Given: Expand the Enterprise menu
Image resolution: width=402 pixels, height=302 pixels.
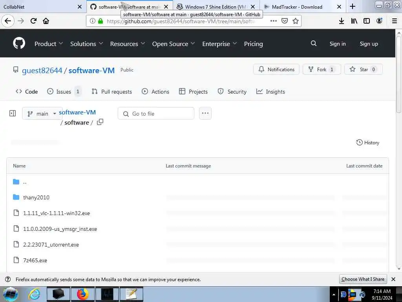Looking at the screenshot, I should (x=219, y=44).
